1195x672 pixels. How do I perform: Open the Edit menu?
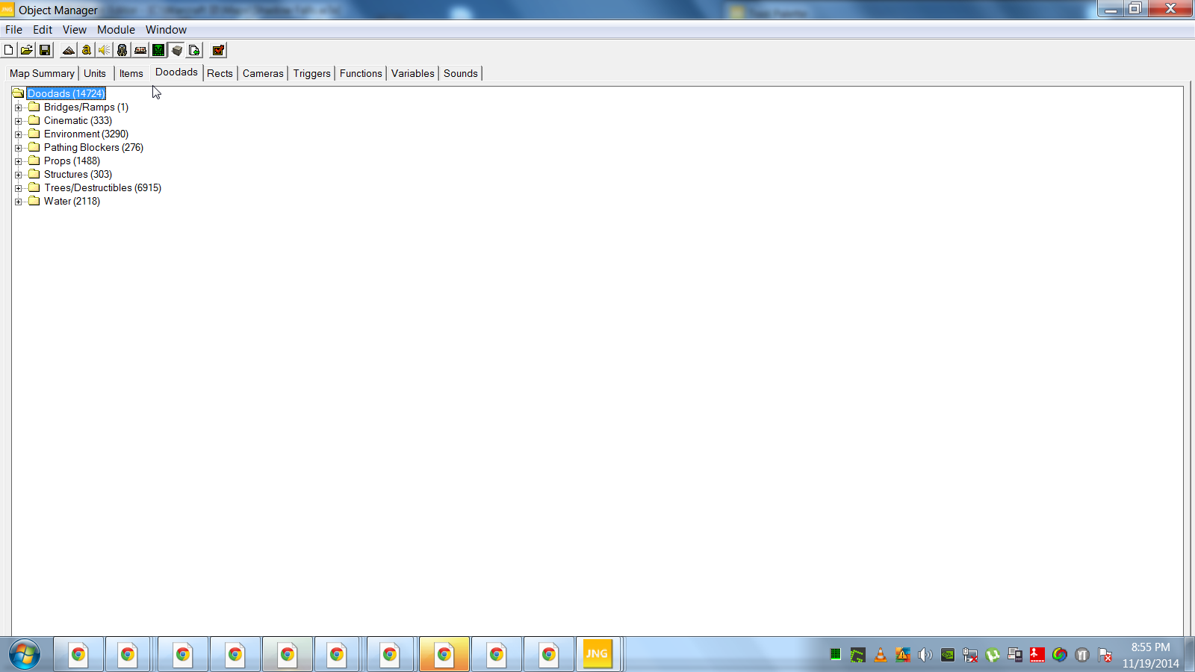43,30
